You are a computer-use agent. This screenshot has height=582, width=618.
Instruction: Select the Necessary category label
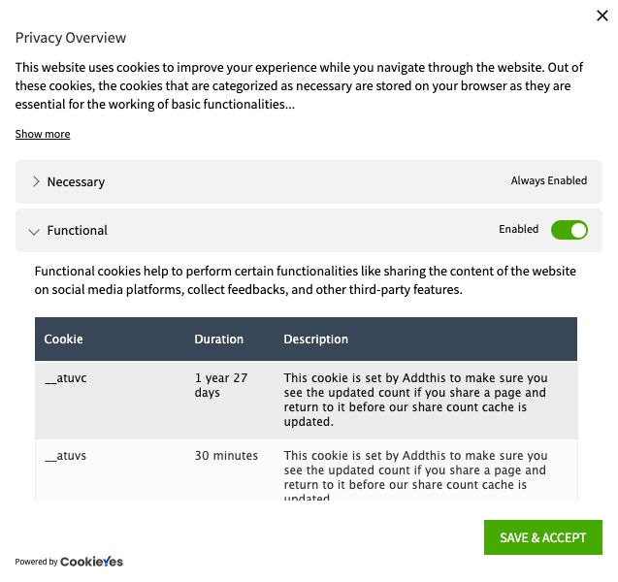pyautogui.click(x=76, y=181)
